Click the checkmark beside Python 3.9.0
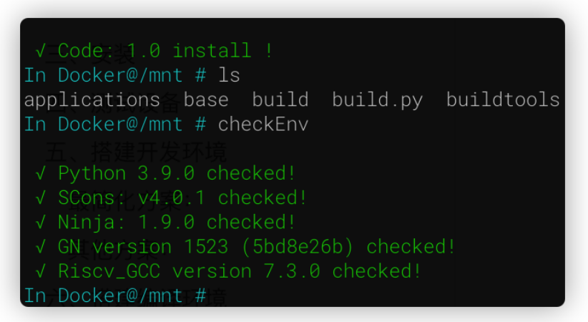 coord(41,174)
